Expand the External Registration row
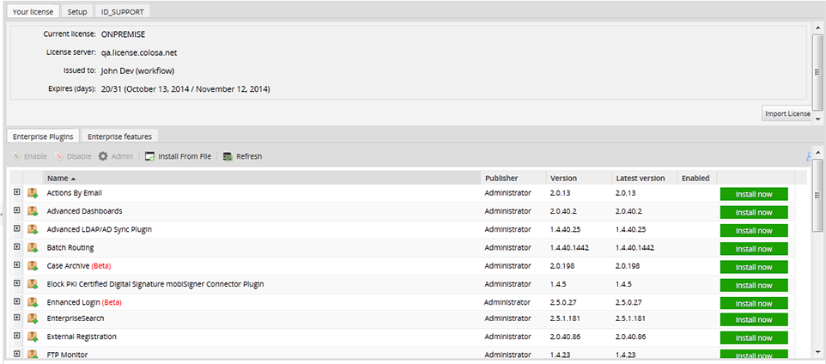 click(17, 337)
